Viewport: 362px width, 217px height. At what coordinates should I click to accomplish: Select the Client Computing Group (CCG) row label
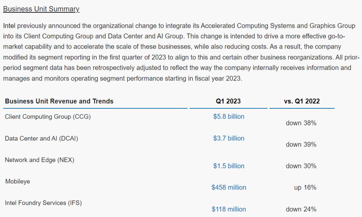click(x=48, y=117)
